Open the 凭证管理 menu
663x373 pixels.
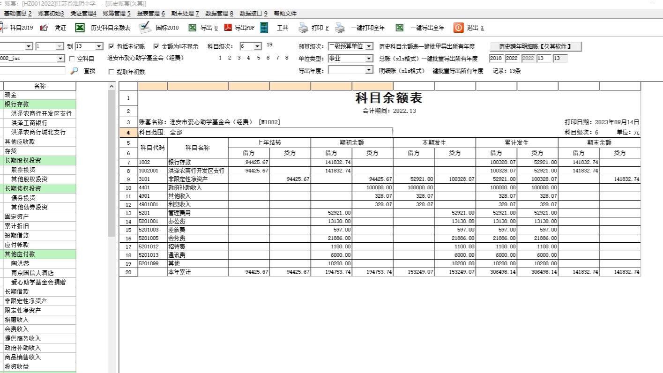83,14
